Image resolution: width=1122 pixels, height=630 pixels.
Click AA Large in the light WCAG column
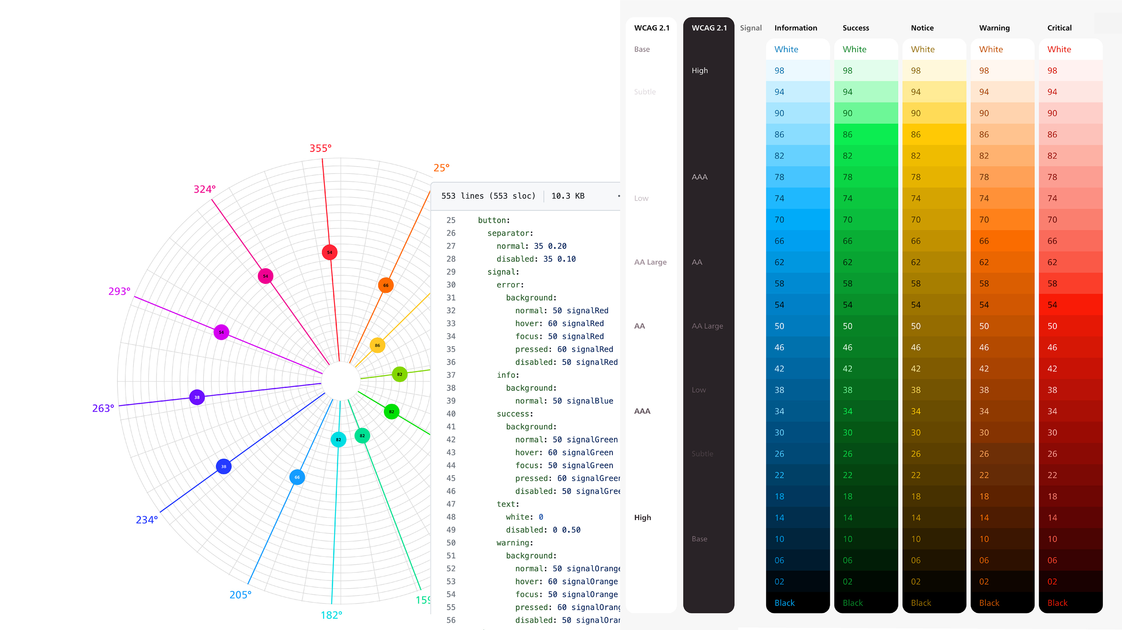click(x=650, y=262)
